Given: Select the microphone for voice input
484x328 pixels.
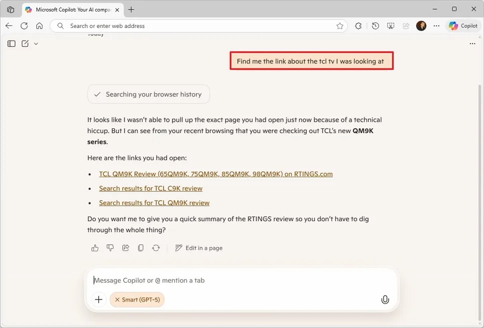Looking at the screenshot, I should pyautogui.click(x=385, y=300).
